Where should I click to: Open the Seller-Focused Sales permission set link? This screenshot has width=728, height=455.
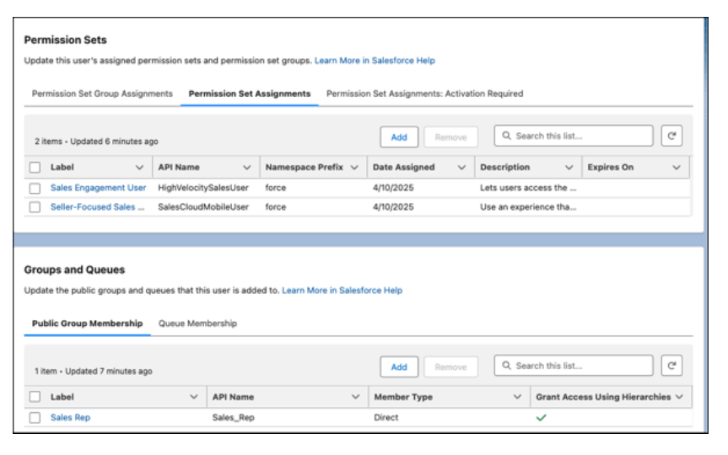tap(97, 207)
